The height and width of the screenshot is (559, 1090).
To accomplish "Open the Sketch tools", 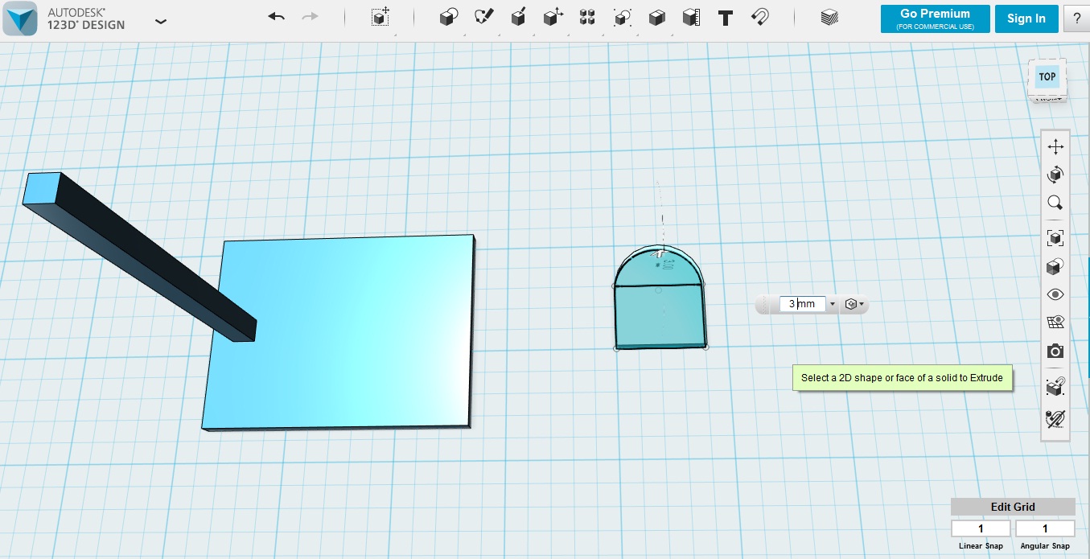I will click(483, 17).
